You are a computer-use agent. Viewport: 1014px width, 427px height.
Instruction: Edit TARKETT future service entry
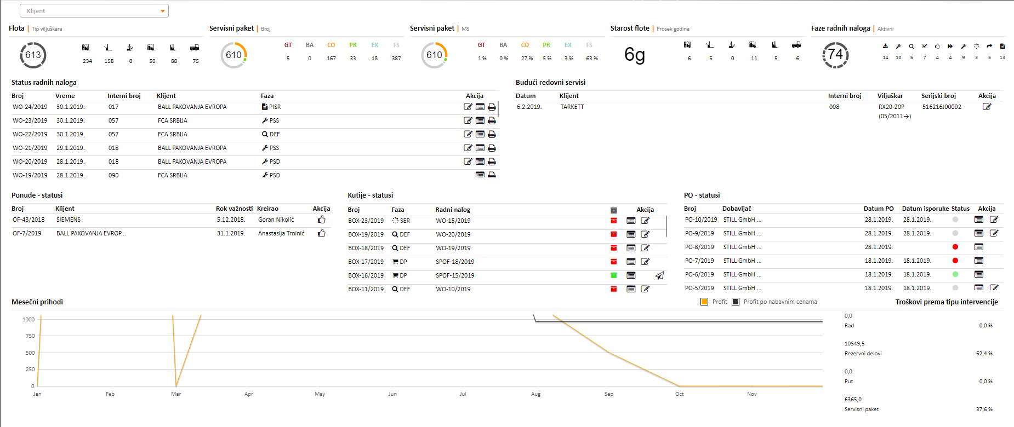(x=987, y=107)
